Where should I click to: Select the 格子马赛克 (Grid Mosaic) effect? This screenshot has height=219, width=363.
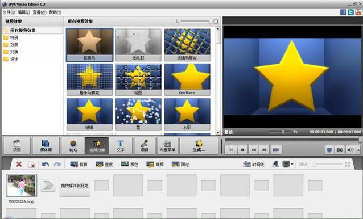89,79
